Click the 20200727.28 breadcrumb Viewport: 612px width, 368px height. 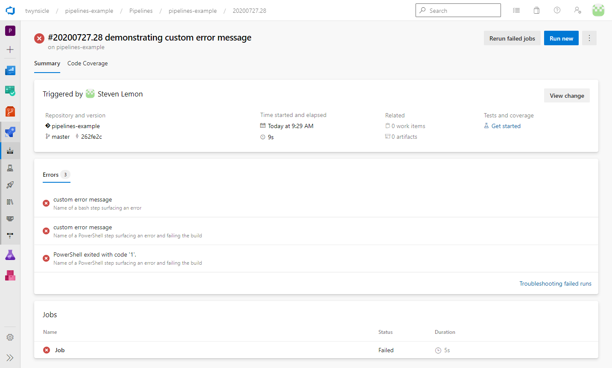click(249, 11)
